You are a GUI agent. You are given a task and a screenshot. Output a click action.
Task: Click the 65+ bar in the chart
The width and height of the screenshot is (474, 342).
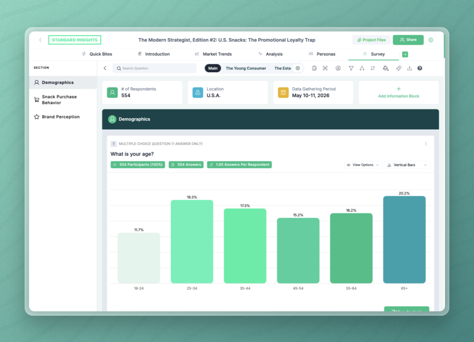point(404,239)
